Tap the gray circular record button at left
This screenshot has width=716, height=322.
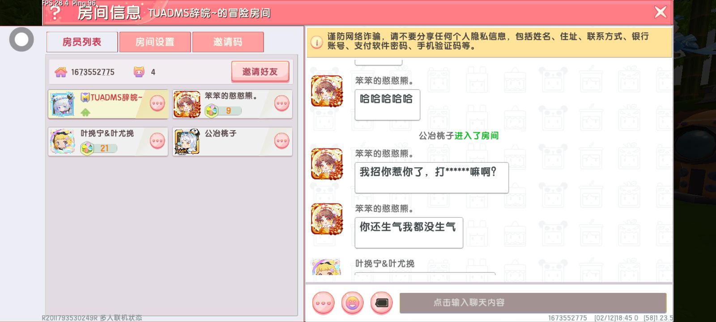coord(21,39)
